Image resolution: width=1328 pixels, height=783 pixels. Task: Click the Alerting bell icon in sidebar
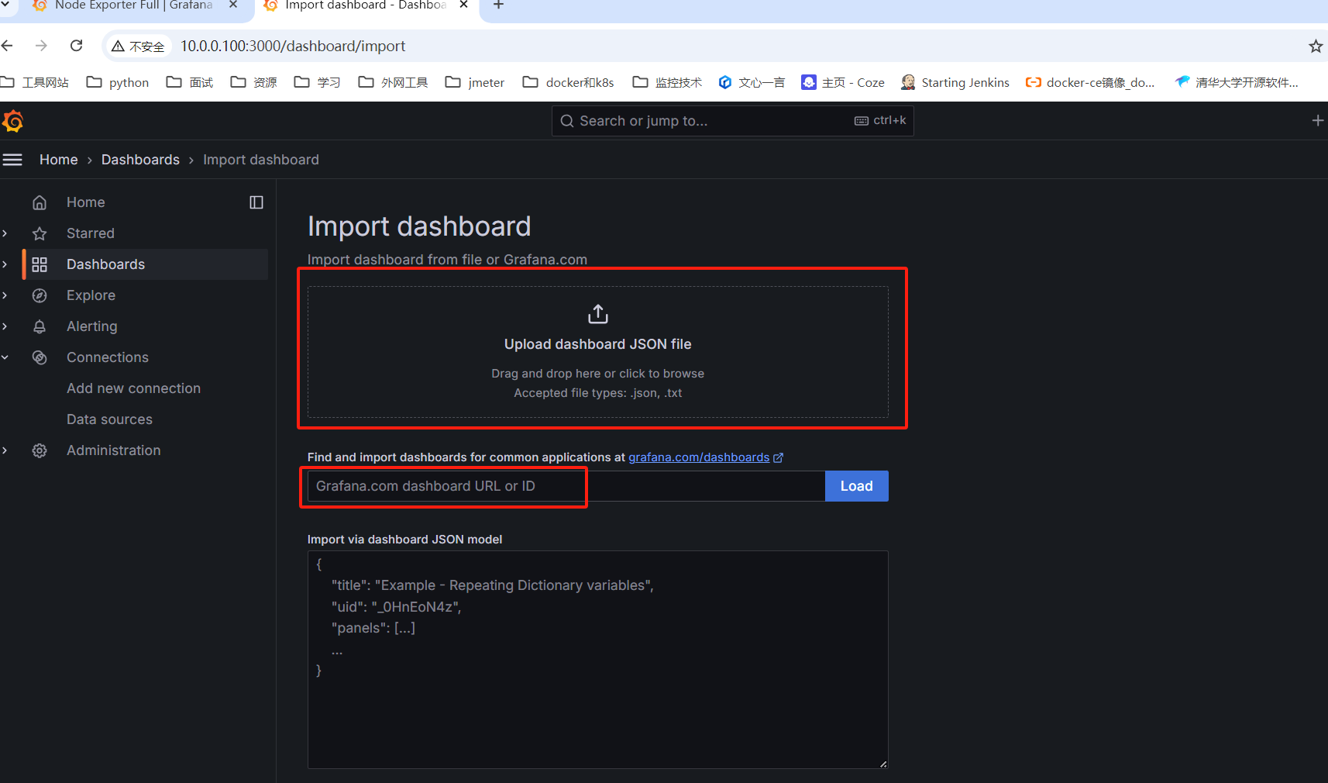(x=40, y=326)
